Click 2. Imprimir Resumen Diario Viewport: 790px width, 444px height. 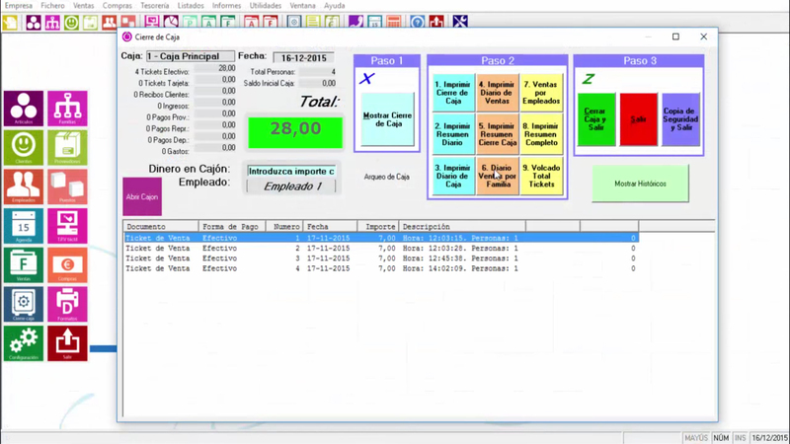[453, 134]
